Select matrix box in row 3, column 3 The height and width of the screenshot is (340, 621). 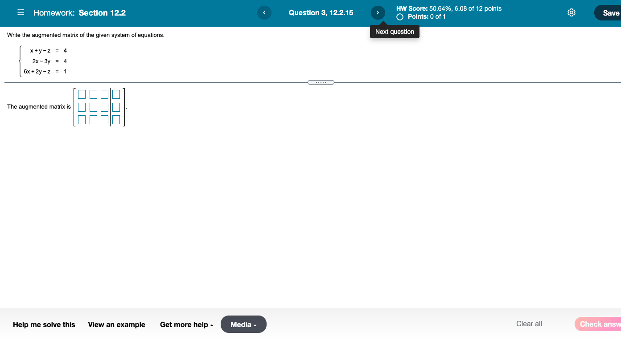105,119
